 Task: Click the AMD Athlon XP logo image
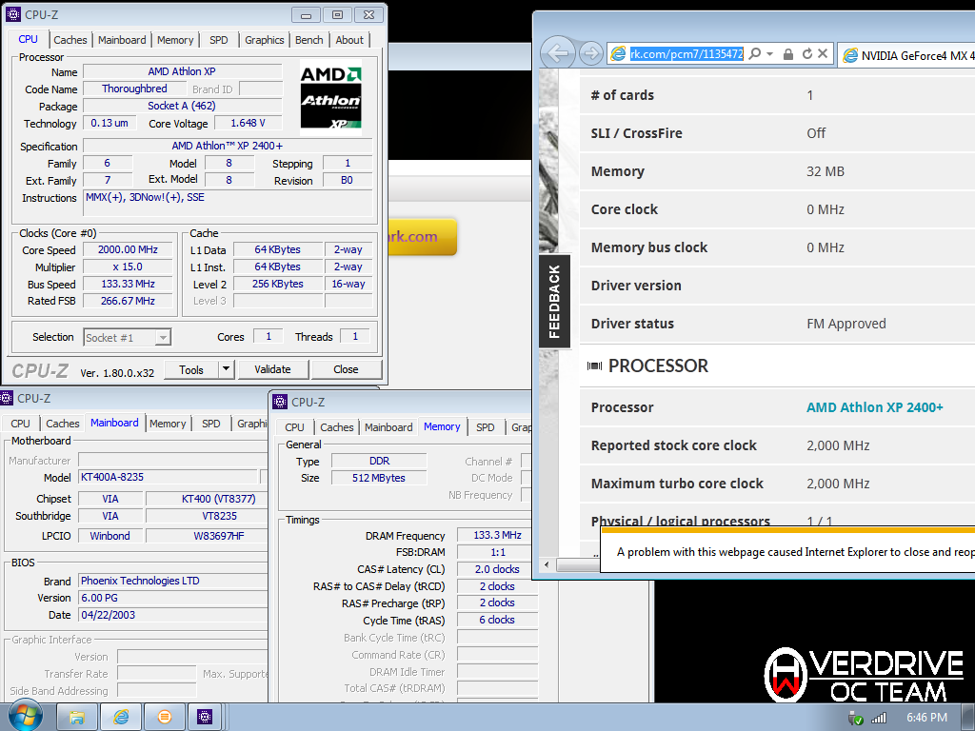click(330, 98)
